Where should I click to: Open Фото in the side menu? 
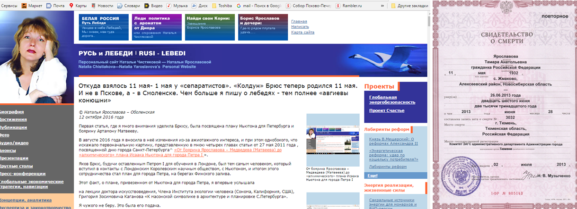click(x=5, y=134)
